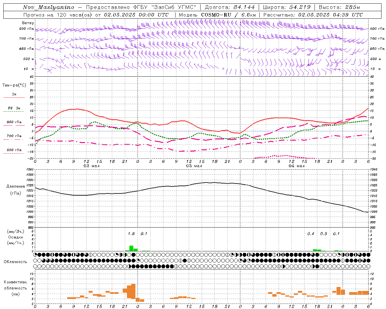Click the 1040 label on left pressure axis

pyautogui.click(x=30, y=169)
